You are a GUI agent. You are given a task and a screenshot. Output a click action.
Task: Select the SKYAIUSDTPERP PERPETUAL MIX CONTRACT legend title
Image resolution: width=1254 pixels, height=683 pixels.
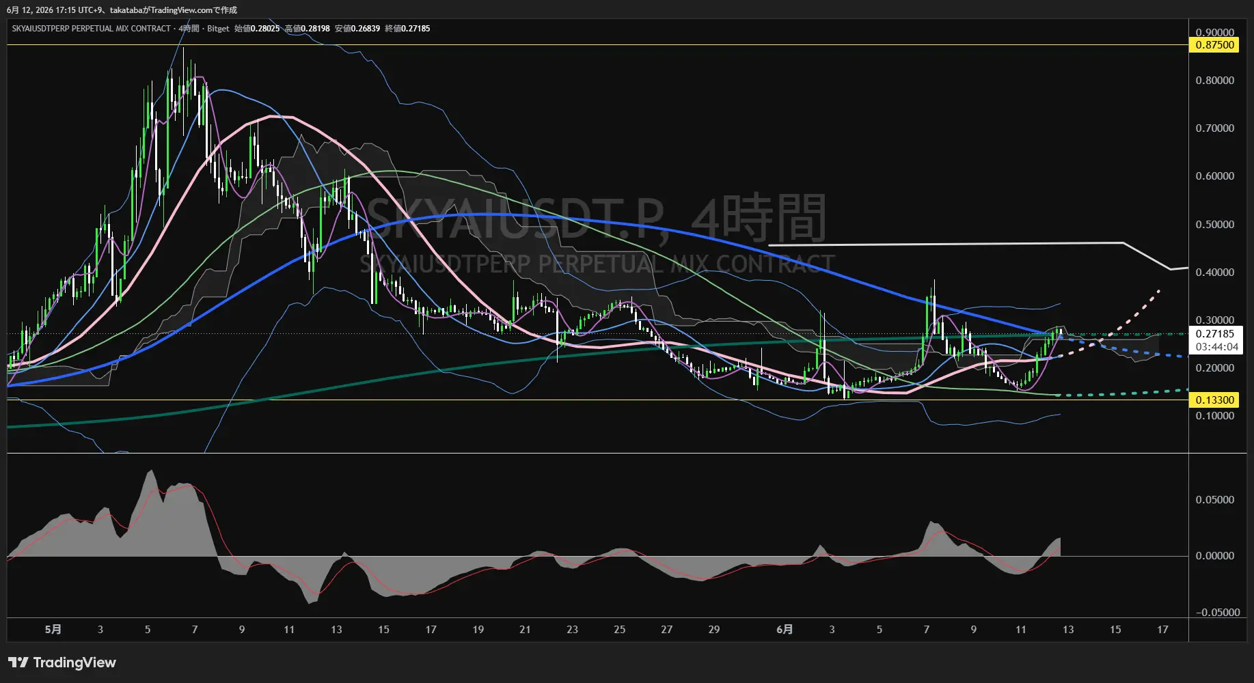[x=91, y=29]
